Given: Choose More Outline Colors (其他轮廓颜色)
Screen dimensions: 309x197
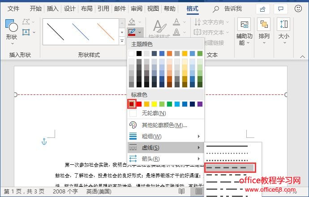Looking at the screenshot, I should tap(164, 125).
